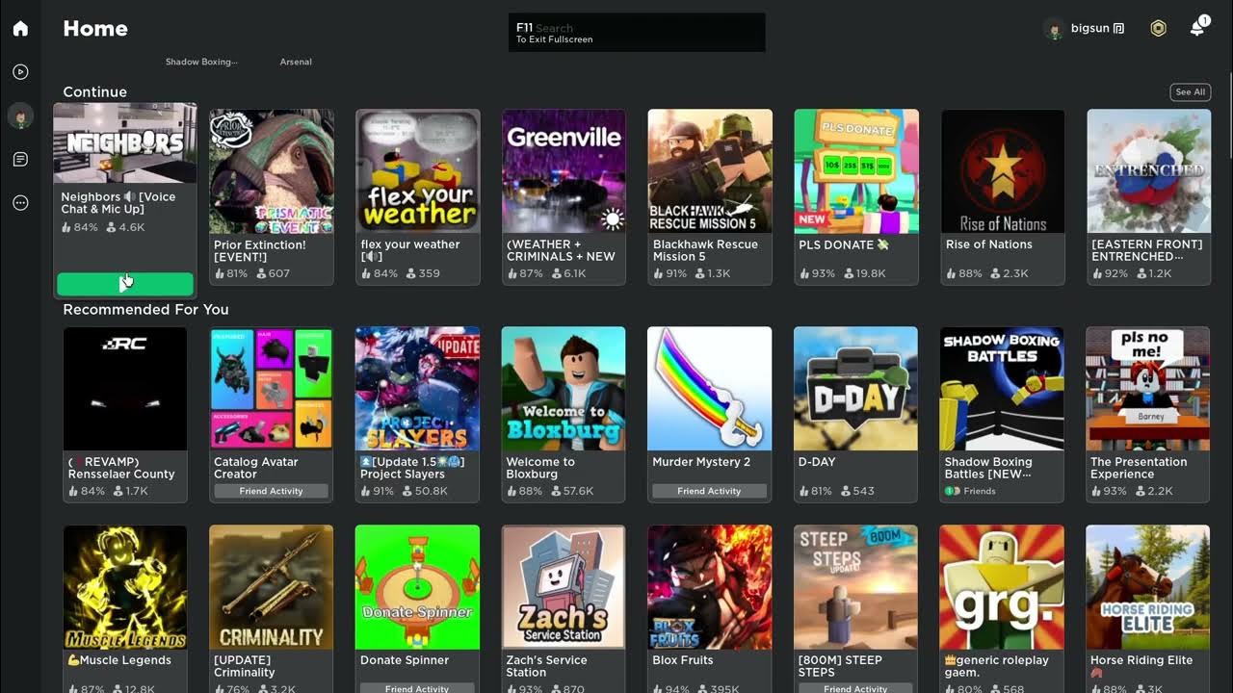Open the Shadow Boxing link above Continue
The height and width of the screenshot is (693, 1233).
pyautogui.click(x=201, y=62)
